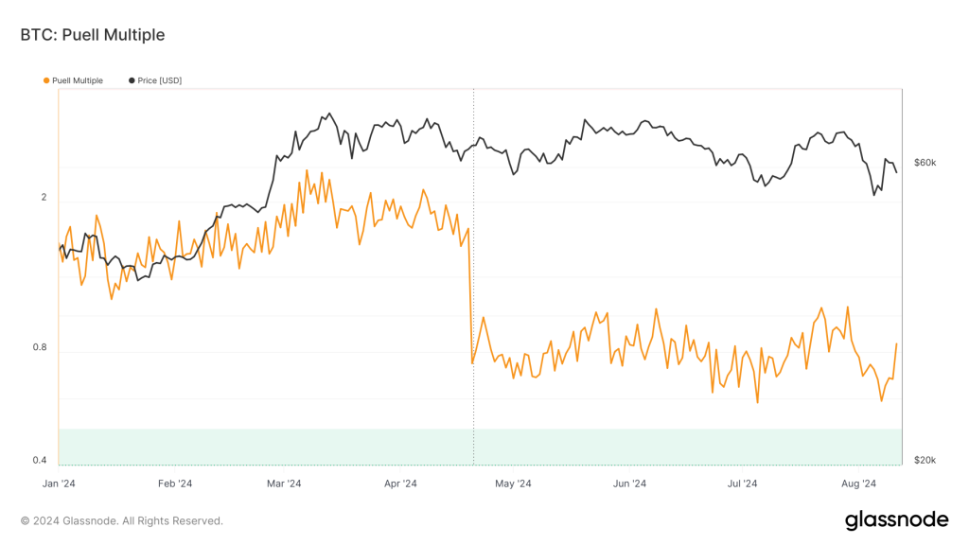Select the BTC: Puell Multiple chart title
This screenshot has width=969, height=545.
(93, 35)
